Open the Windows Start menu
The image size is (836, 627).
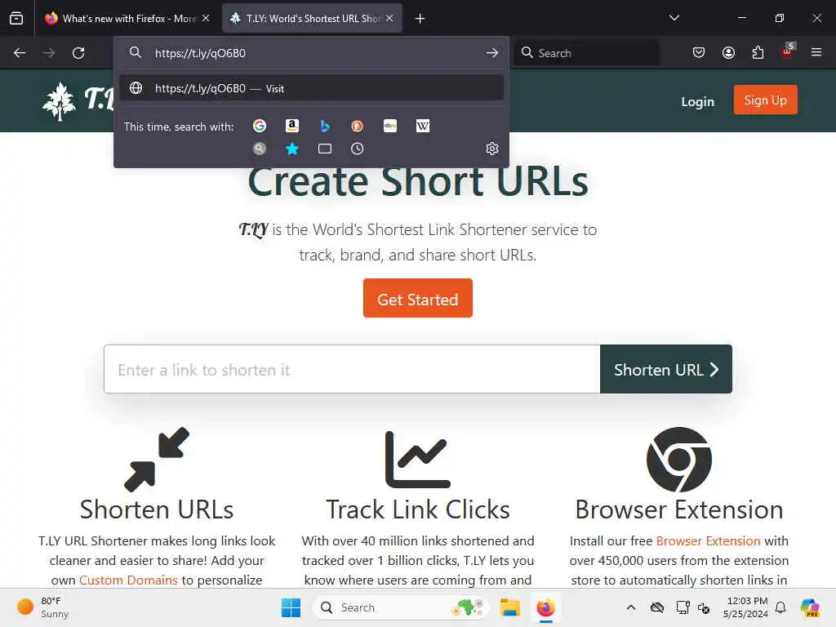291,607
